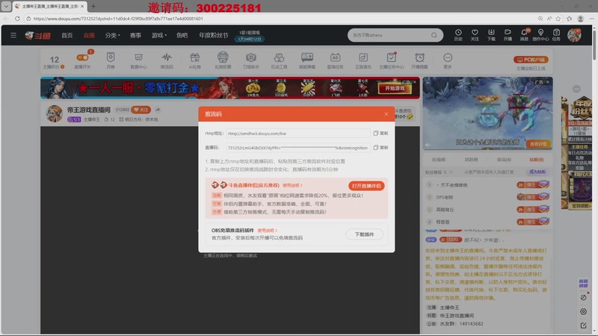This screenshot has width=598, height=336.
Task: Click 开始游戏 on the ad banner
Action: [395, 88]
